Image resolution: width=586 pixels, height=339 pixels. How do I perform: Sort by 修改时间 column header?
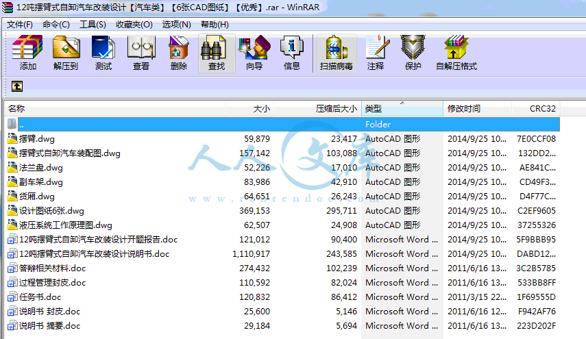tap(477, 109)
